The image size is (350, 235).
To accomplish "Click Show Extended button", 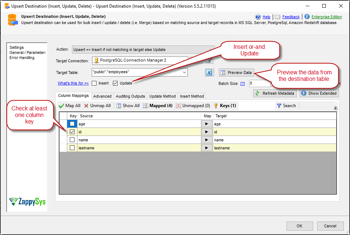I will [x=319, y=93].
